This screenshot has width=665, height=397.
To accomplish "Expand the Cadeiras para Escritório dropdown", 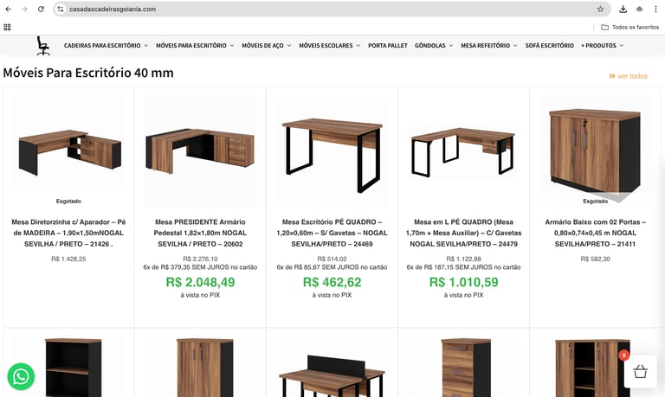I will click(106, 45).
